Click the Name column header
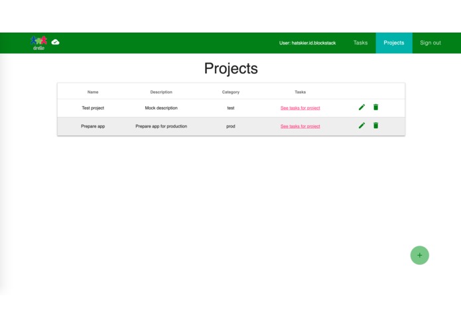The height and width of the screenshot is (328, 461). pyautogui.click(x=93, y=92)
